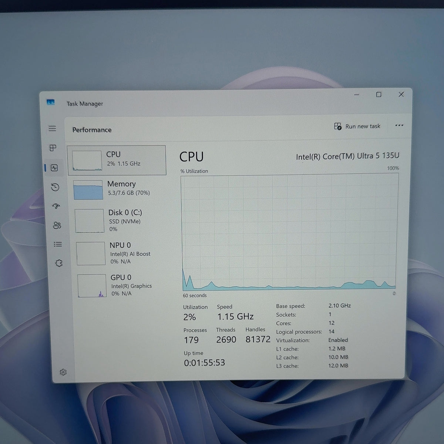Click the Task Manager app icon
Screen dimensions: 444x444
tap(51, 102)
